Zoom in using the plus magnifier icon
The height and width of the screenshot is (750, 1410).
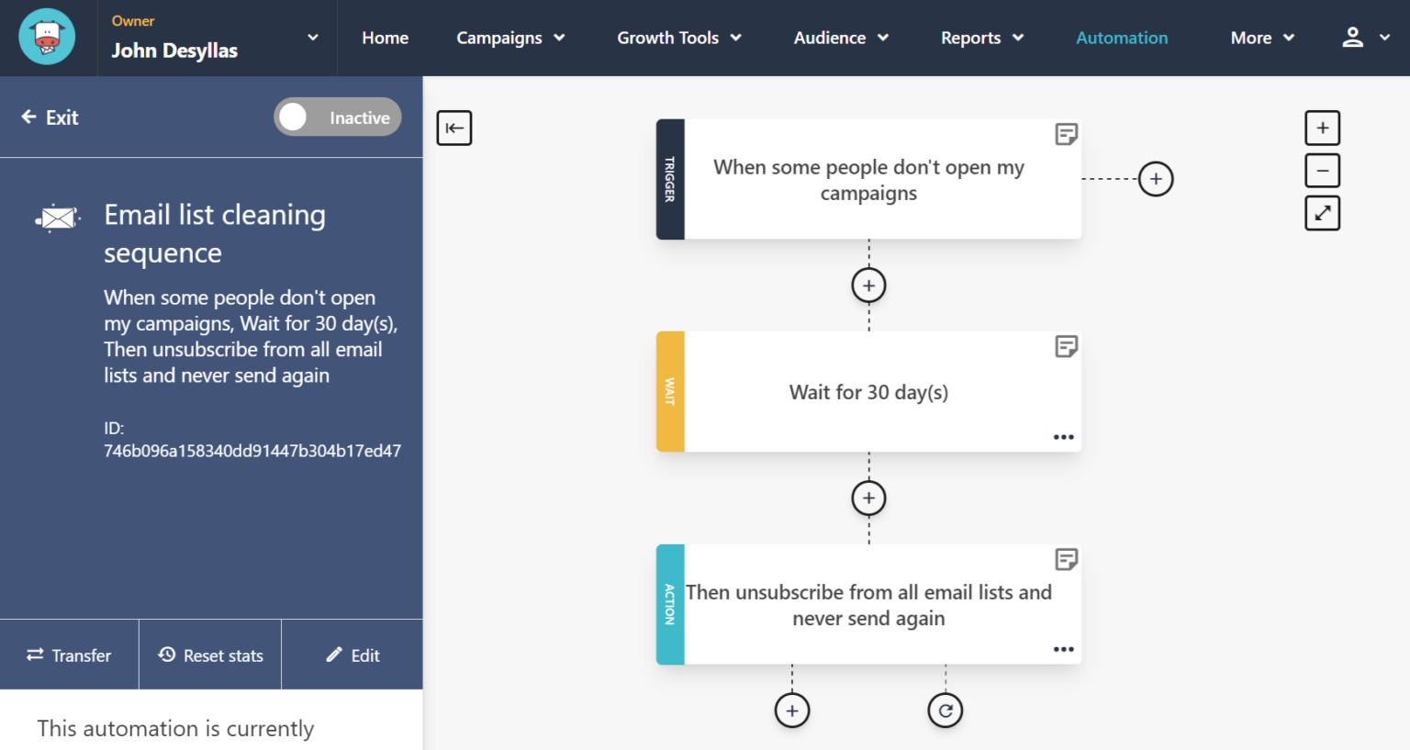tap(1322, 128)
